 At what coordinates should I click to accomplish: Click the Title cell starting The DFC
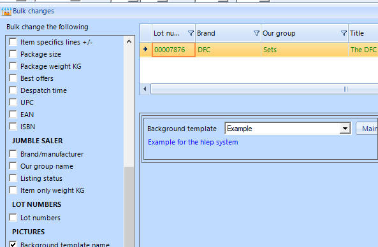pos(363,50)
